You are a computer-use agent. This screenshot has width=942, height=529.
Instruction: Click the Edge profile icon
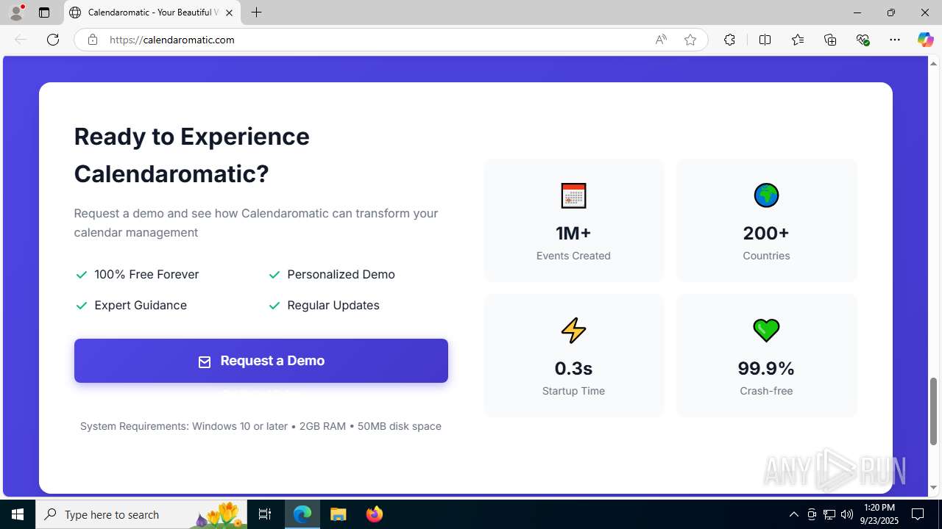16,12
